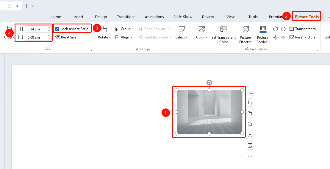Click the text recognition icon beside image
Viewport: 330px width, 169px height.
[x=250, y=135]
